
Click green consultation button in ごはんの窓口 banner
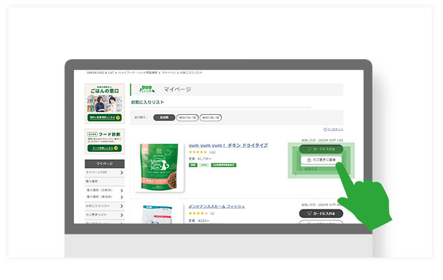point(105,118)
